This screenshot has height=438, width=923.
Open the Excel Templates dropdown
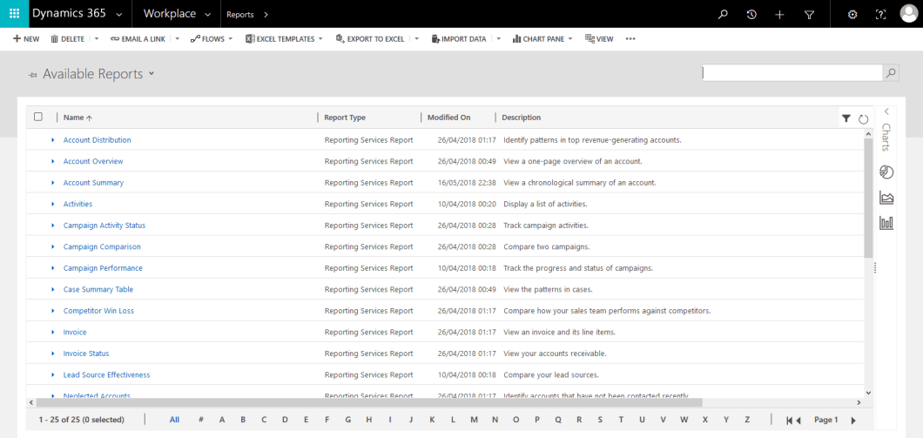tap(284, 39)
